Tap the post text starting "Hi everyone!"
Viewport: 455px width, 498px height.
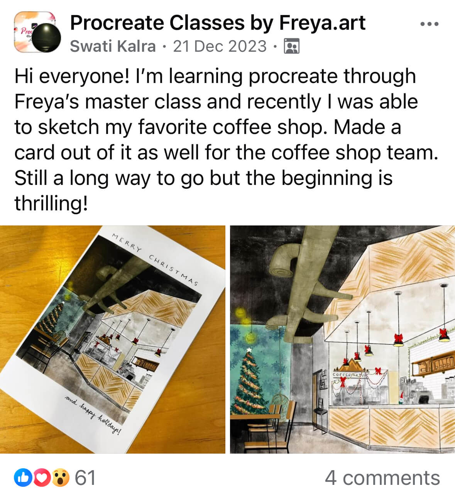(x=227, y=140)
